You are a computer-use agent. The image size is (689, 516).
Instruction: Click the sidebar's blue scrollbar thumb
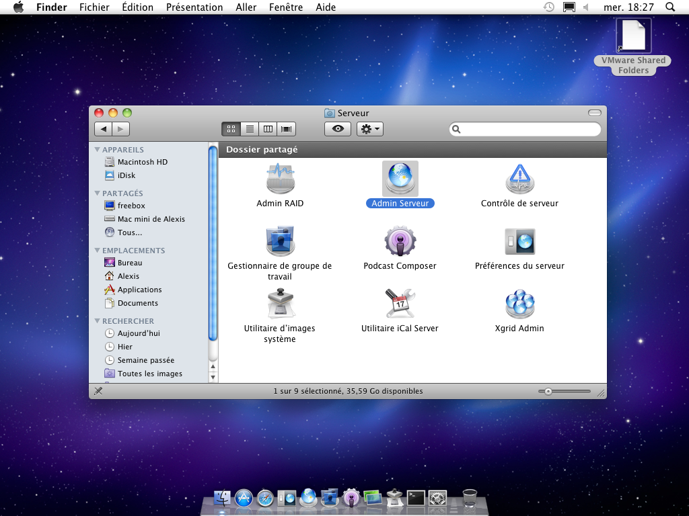pos(213,243)
